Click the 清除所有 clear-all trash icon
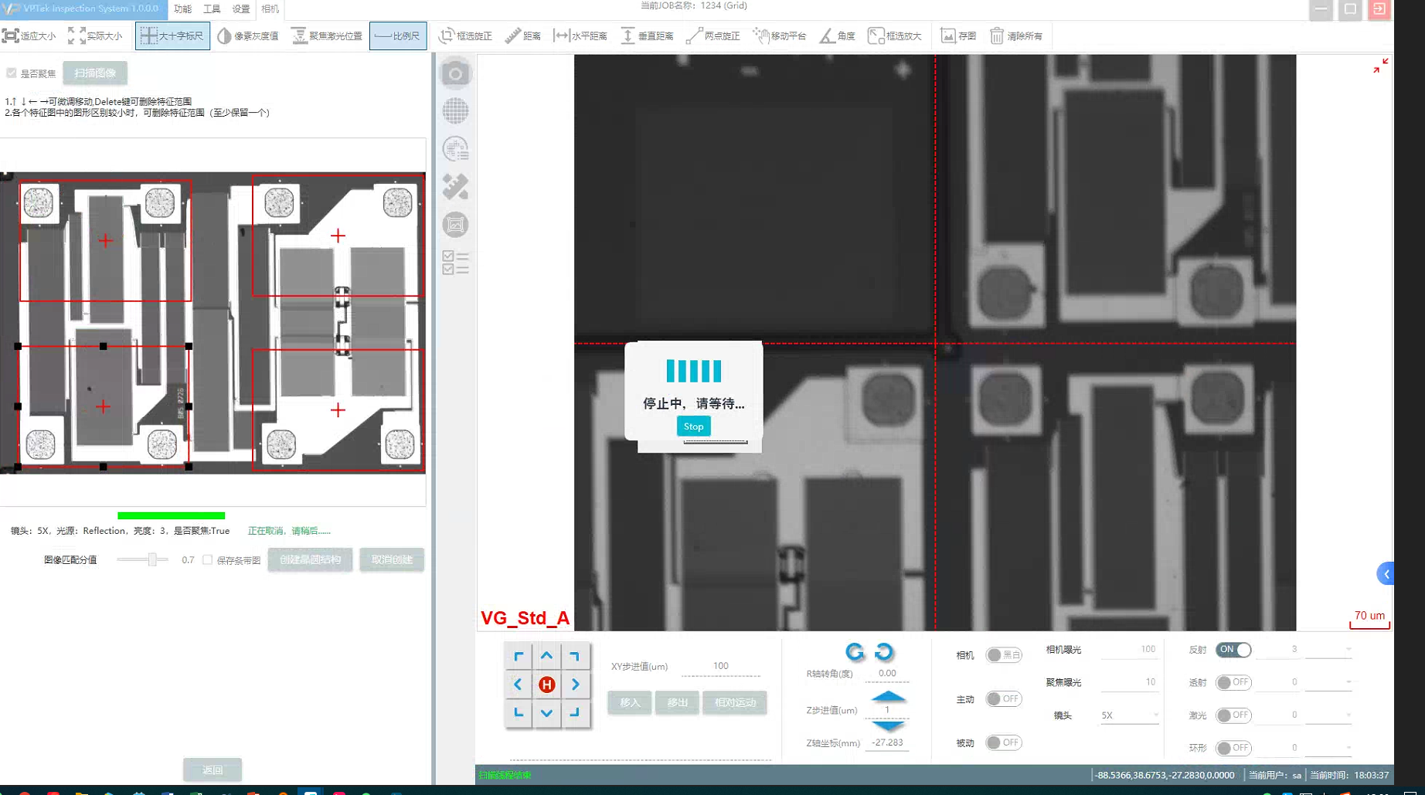Image resolution: width=1425 pixels, height=795 pixels. pyautogui.click(x=1016, y=36)
